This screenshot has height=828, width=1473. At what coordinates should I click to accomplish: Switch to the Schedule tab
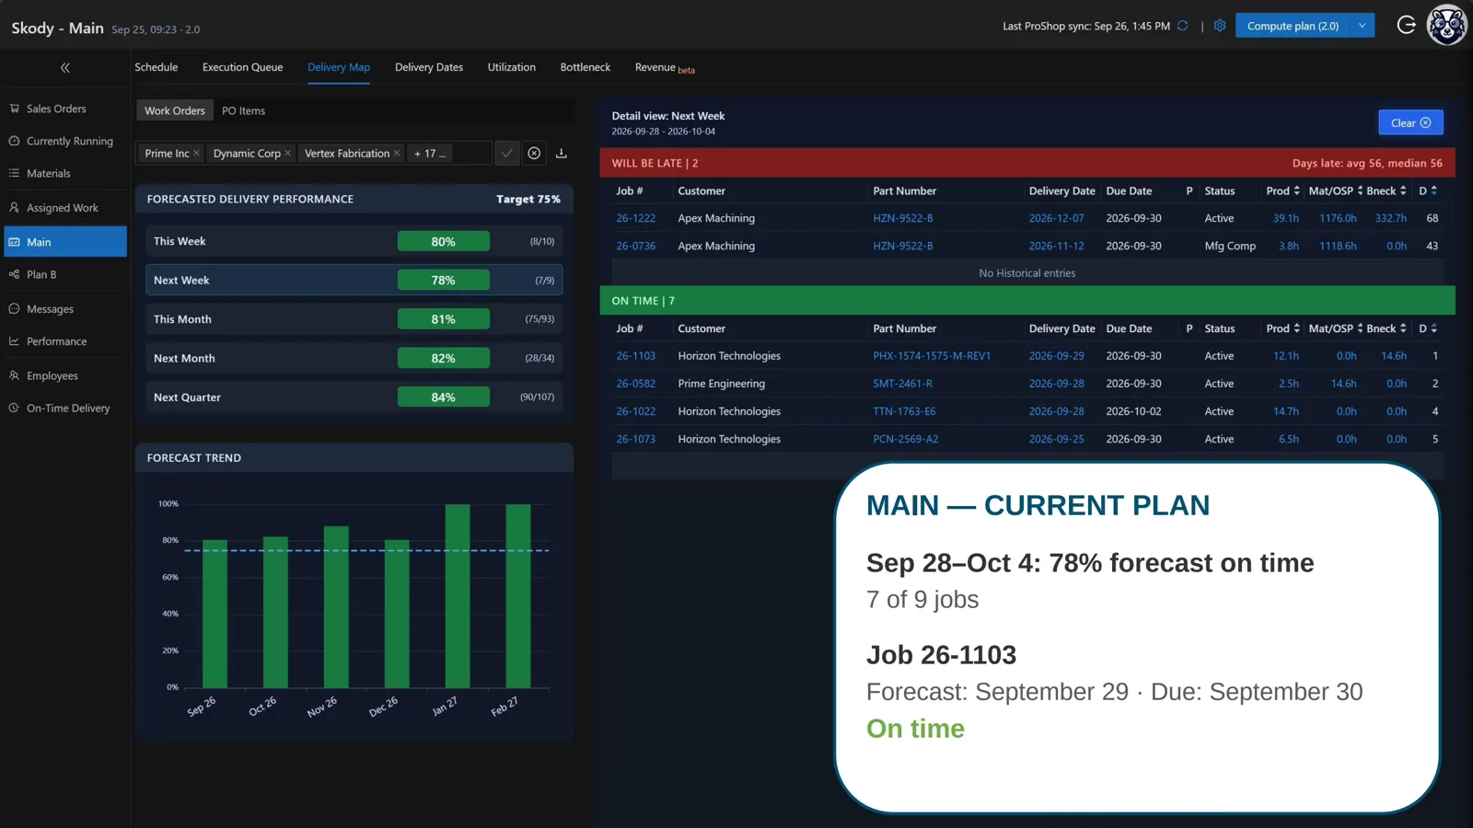(x=157, y=67)
